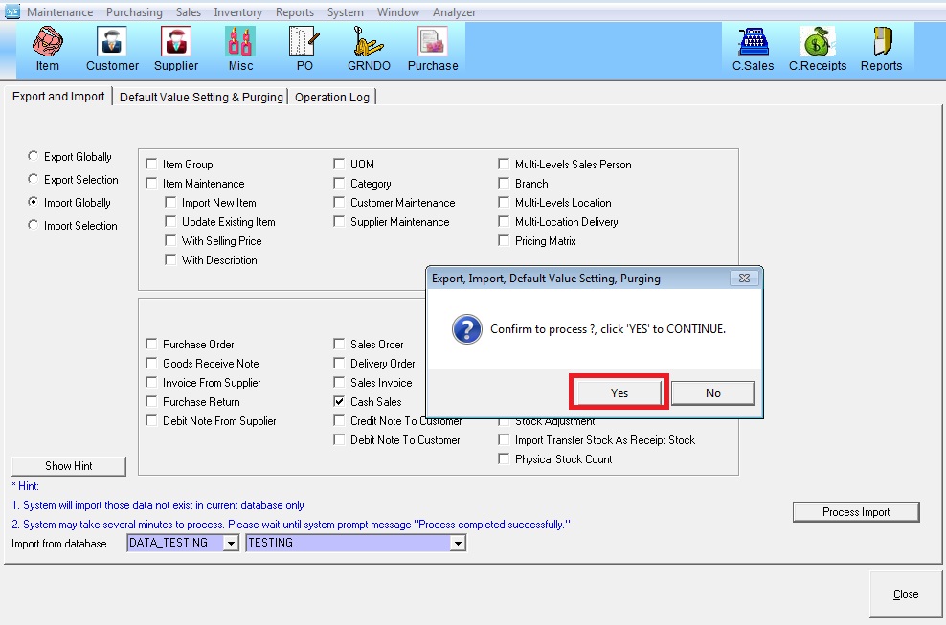Open the Supplier toolbar icon
This screenshot has height=625, width=946.
coord(176,49)
